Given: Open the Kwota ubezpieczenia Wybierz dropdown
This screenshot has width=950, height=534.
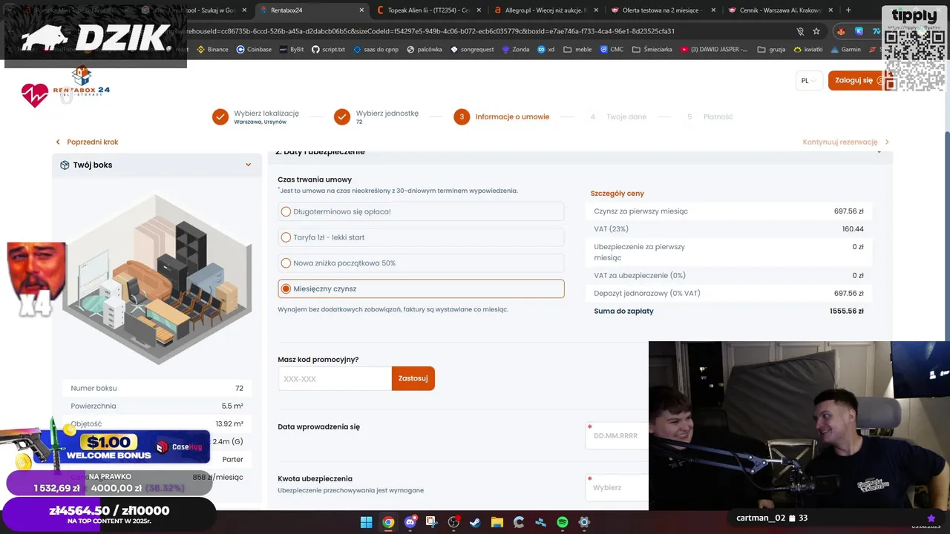Looking at the screenshot, I should click(x=617, y=487).
